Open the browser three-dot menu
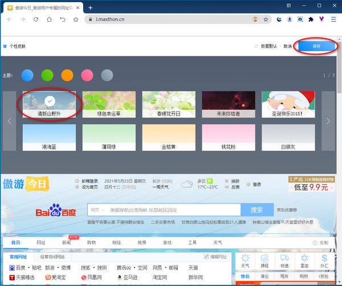Screen dimensions: 342x286 [333, 19]
